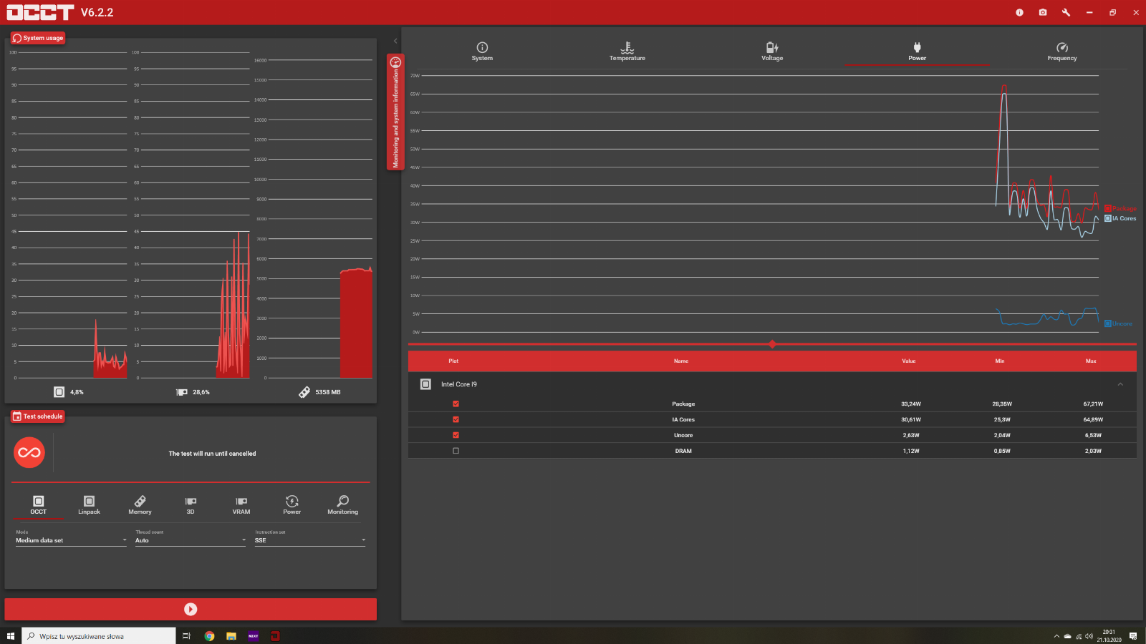Open Task View on the taskbar
1146x644 pixels.
click(186, 635)
